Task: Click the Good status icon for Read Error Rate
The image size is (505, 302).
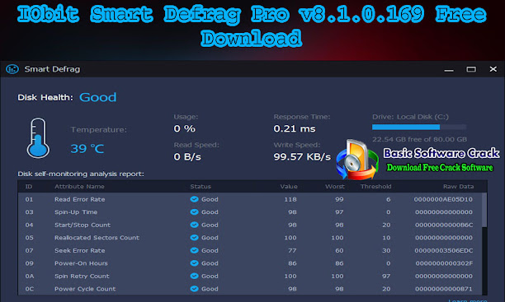Action: (194, 199)
